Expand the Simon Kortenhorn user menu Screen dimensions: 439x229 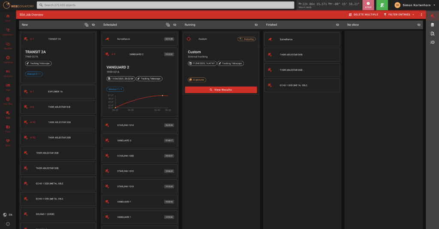click(x=412, y=5)
